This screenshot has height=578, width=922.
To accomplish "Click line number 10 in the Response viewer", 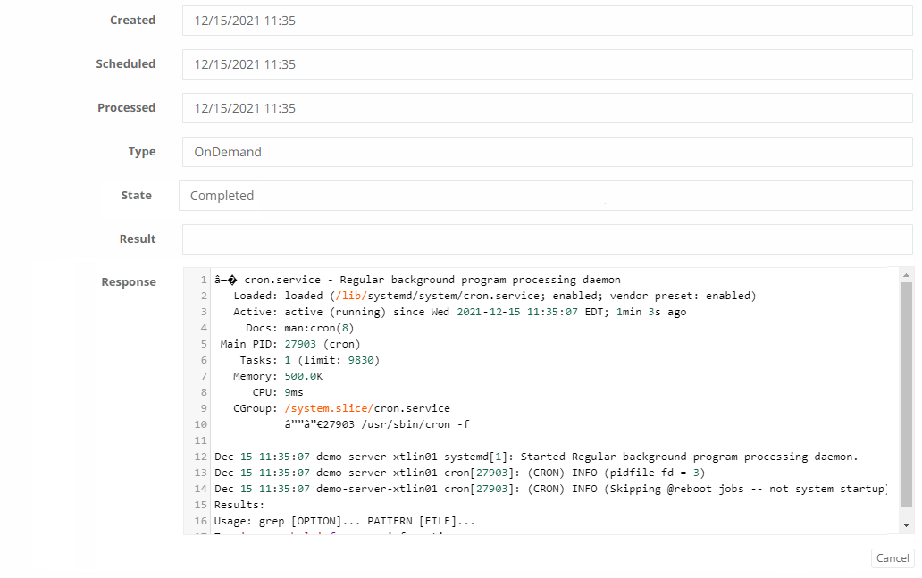I will [x=200, y=424].
